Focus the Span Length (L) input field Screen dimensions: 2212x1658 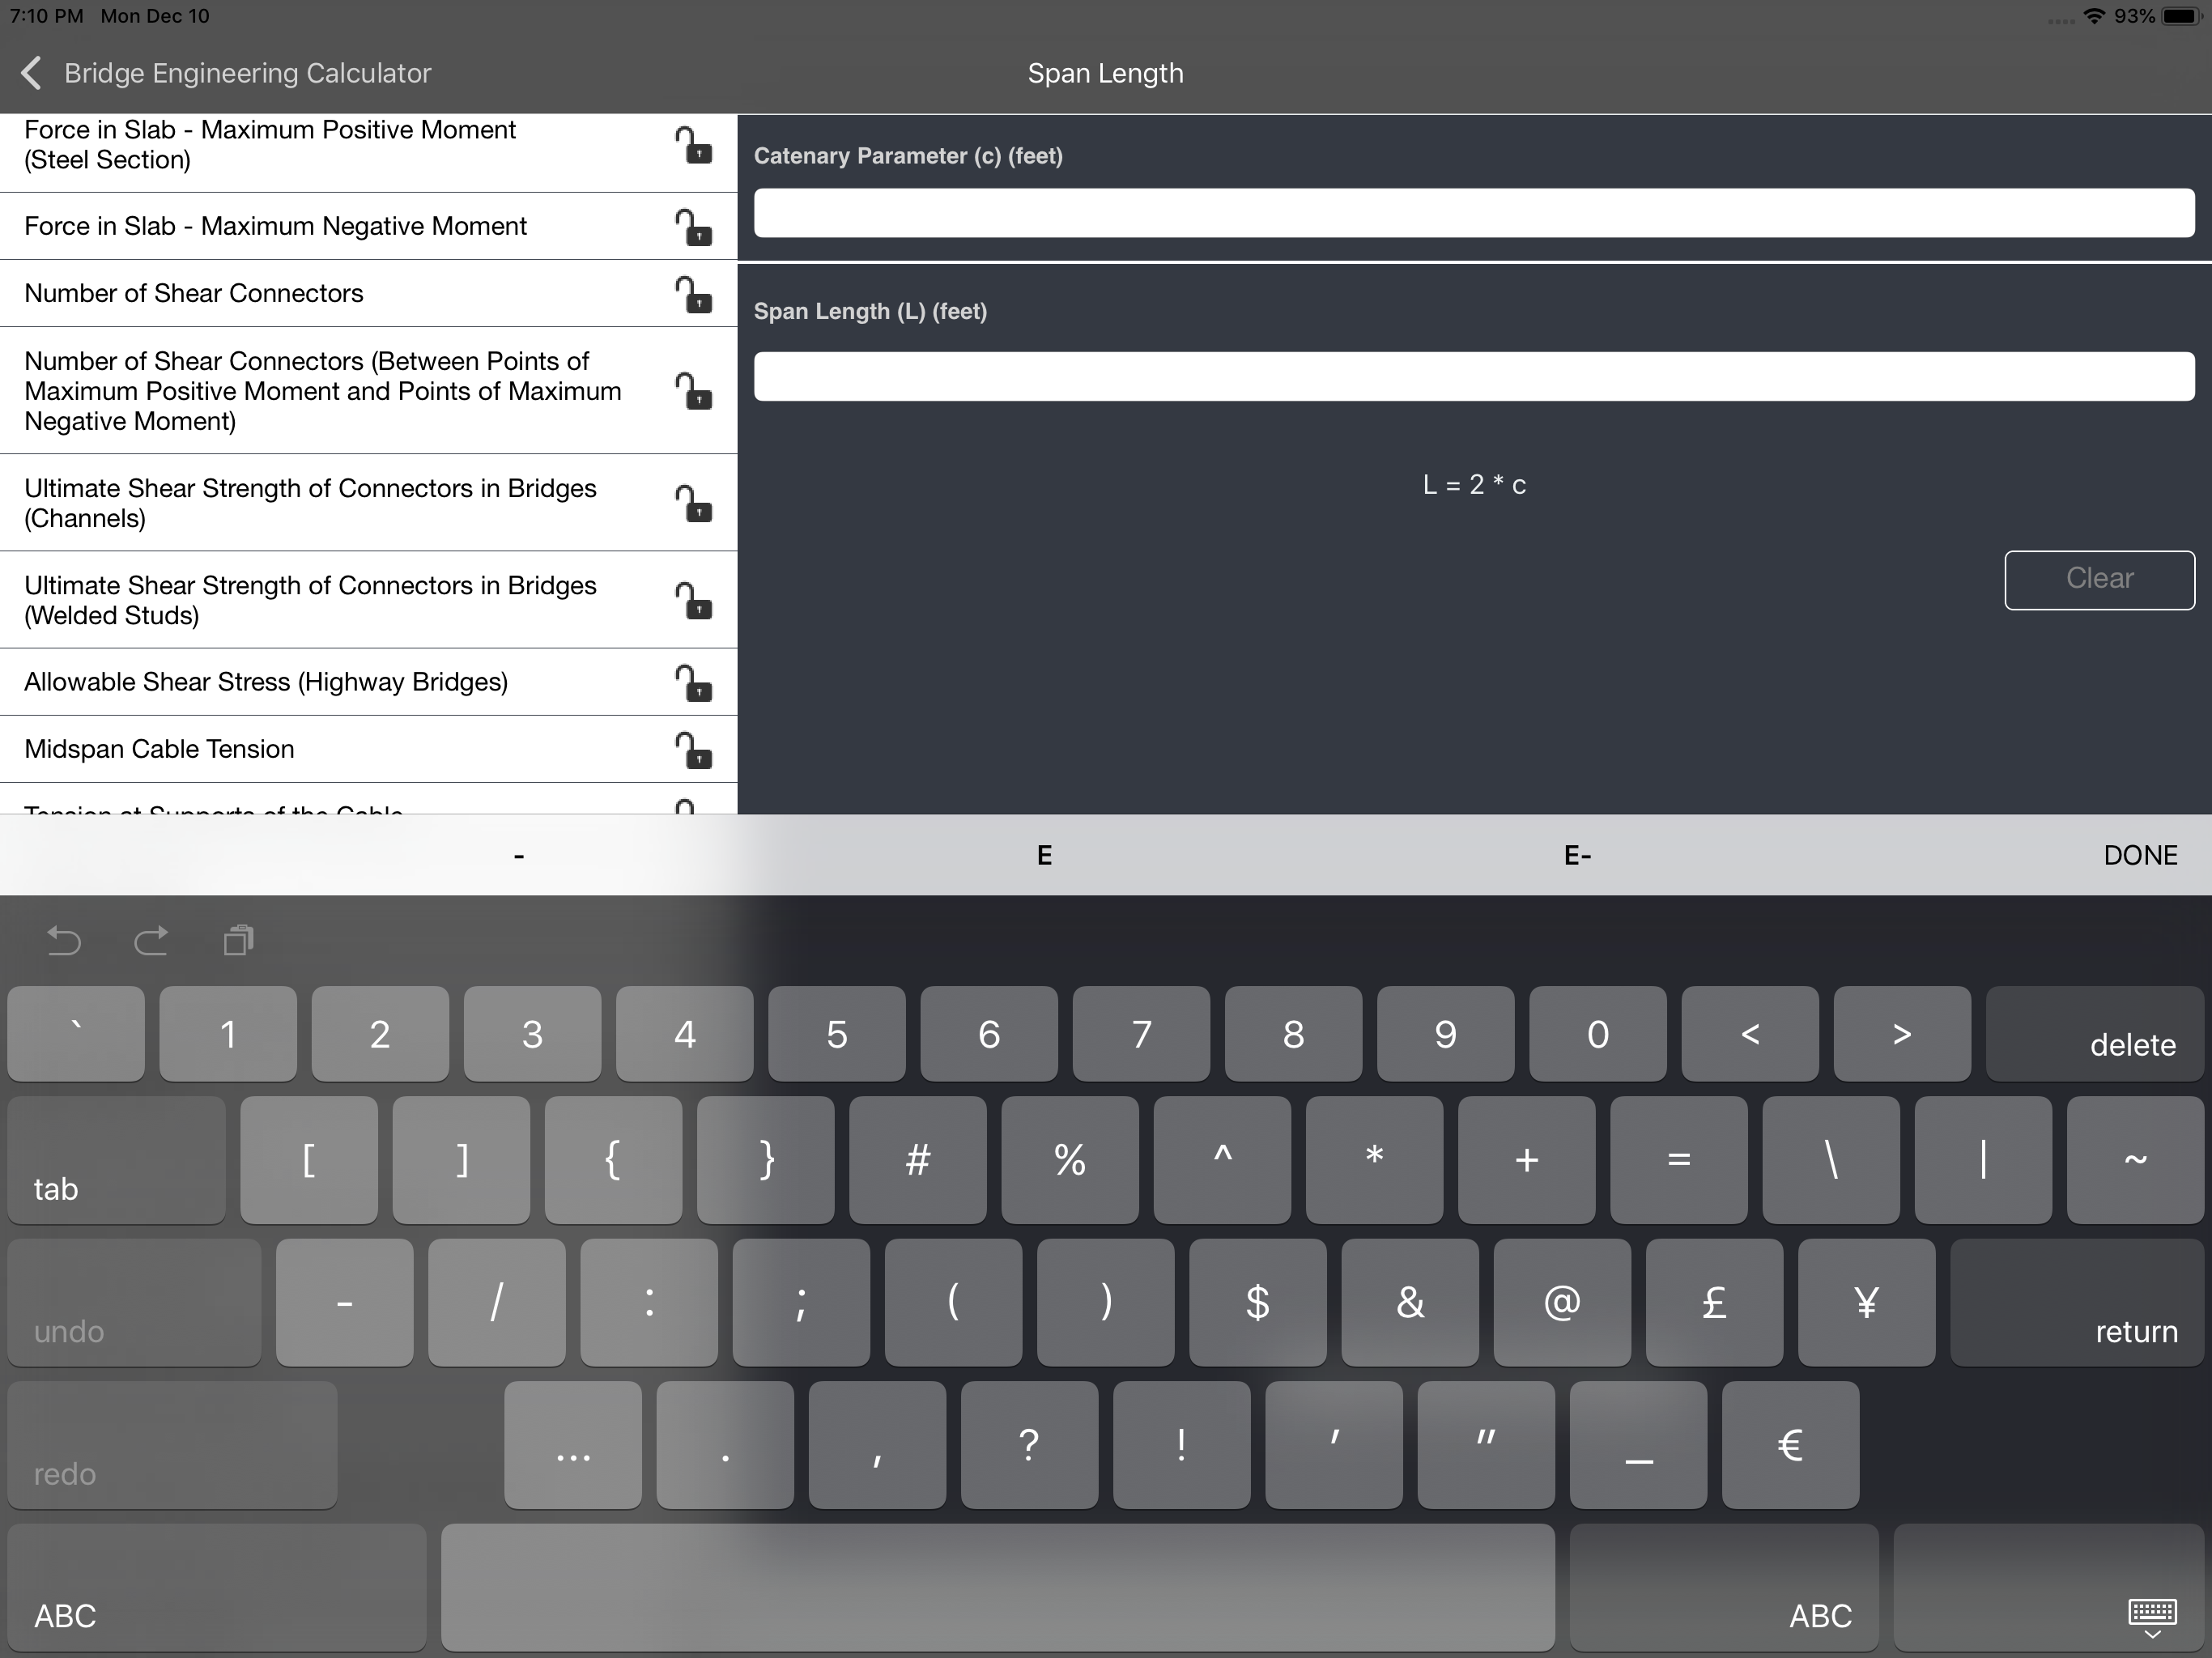coord(1473,376)
